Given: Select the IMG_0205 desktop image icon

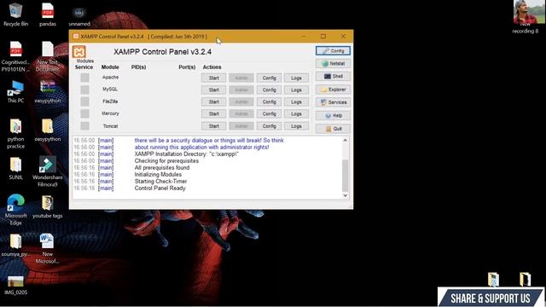Looking at the screenshot, I should 15,286.
